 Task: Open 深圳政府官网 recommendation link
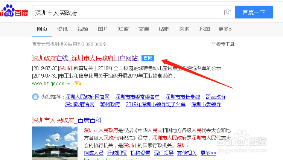click(x=80, y=104)
